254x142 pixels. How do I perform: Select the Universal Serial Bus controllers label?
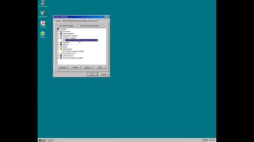coord(73,58)
